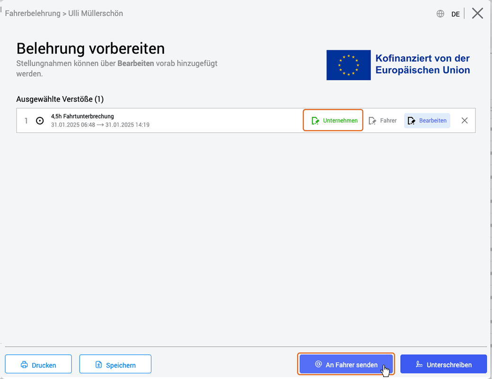Print the instruction via Drucken
This screenshot has height=379, width=492.
click(38, 364)
